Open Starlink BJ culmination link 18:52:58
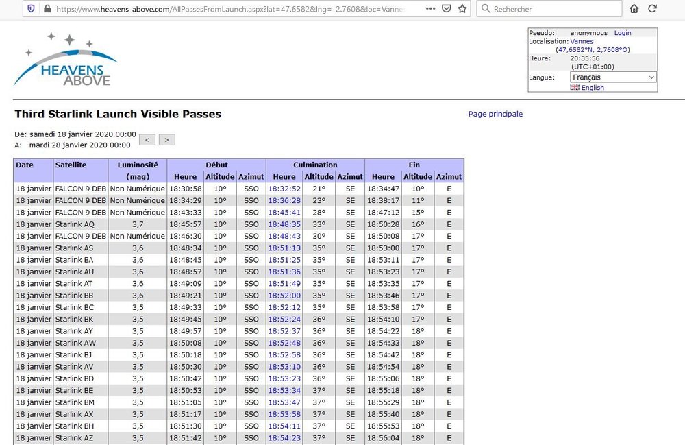 [284, 354]
